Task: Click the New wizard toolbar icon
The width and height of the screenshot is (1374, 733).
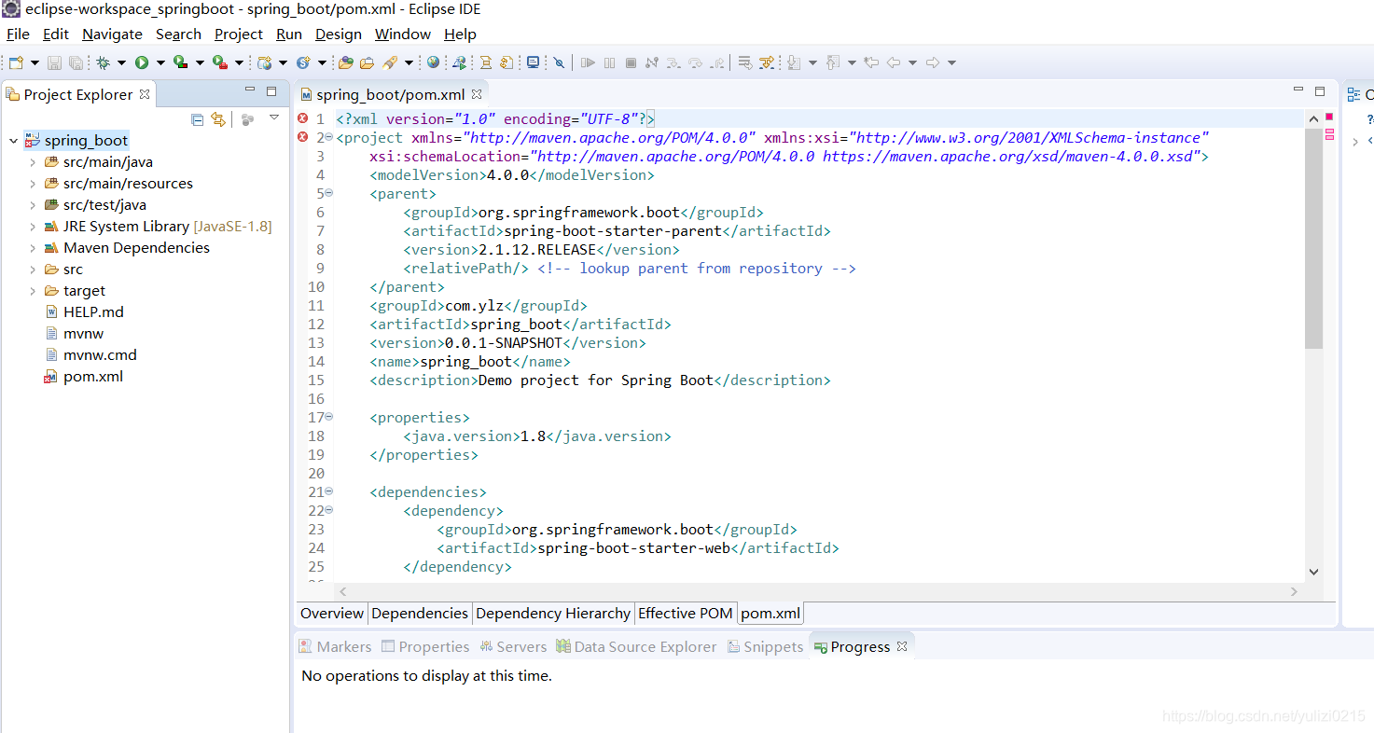Action: 16,62
